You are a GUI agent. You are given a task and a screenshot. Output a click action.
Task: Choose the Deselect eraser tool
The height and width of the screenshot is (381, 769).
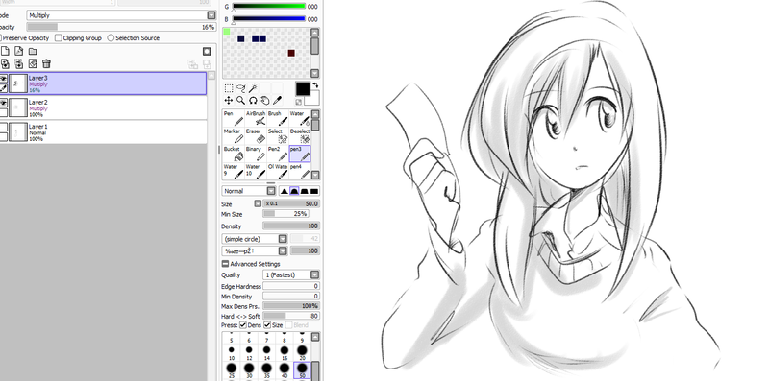300,135
